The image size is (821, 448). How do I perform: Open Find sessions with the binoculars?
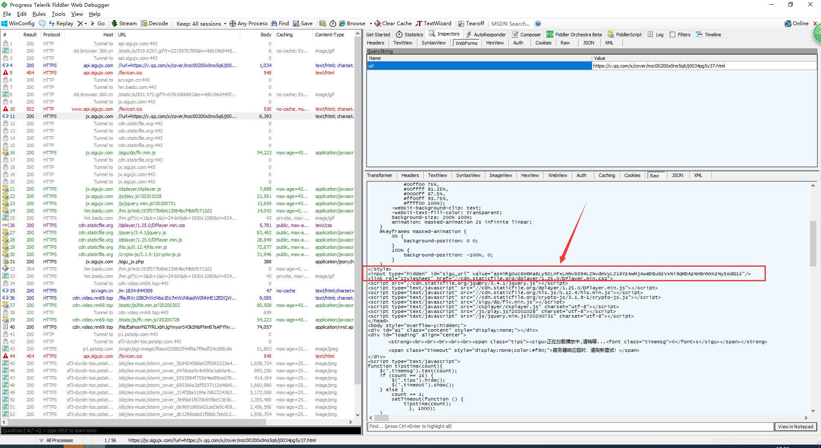(280, 24)
